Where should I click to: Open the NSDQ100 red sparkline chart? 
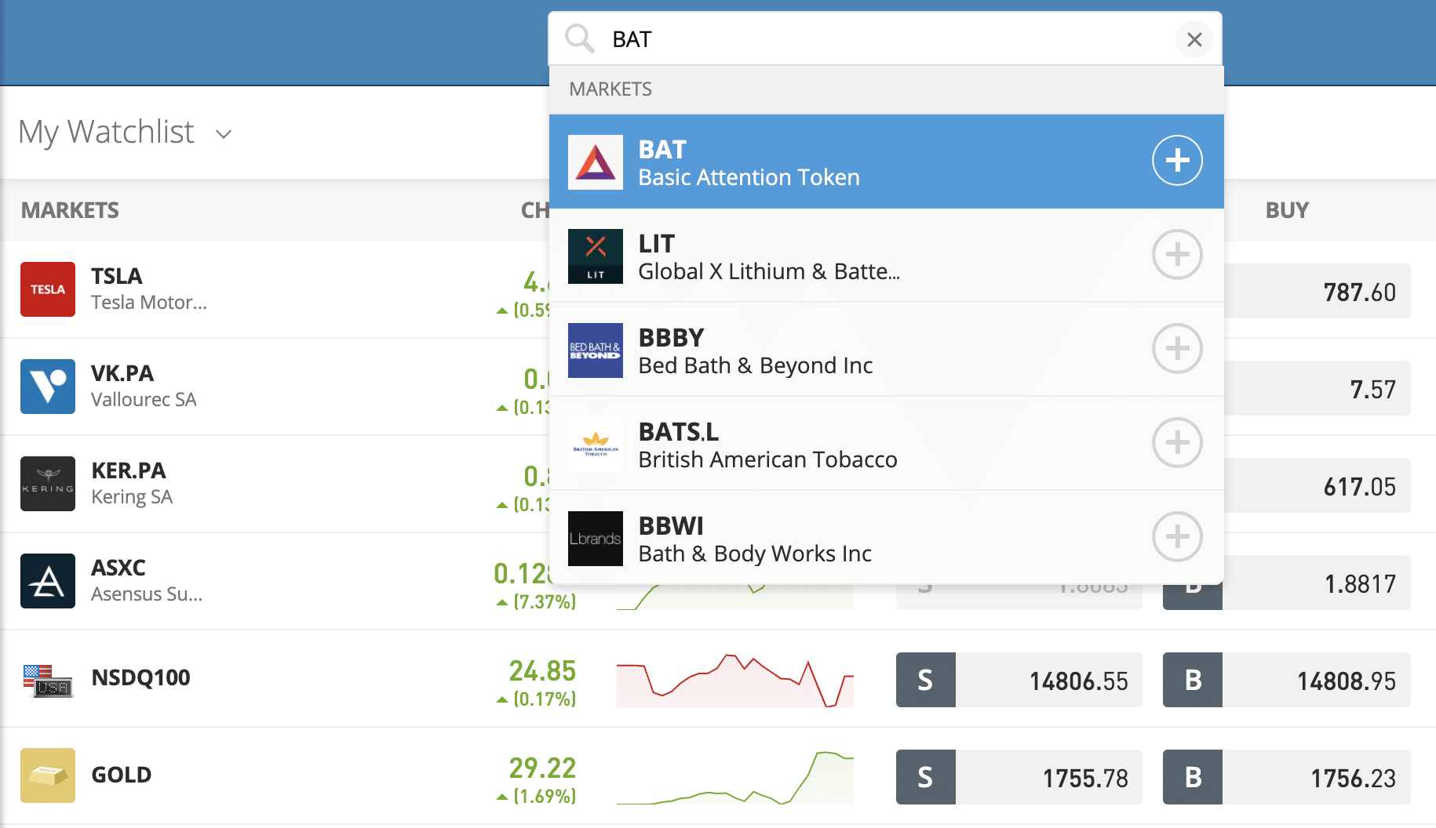[735, 680]
